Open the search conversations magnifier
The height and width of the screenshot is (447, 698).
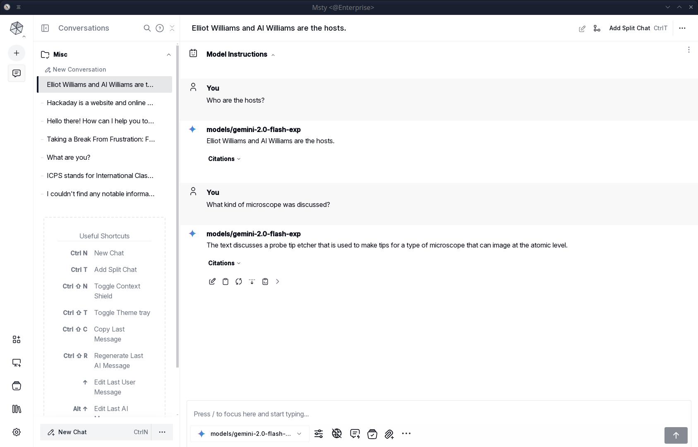[x=147, y=28]
